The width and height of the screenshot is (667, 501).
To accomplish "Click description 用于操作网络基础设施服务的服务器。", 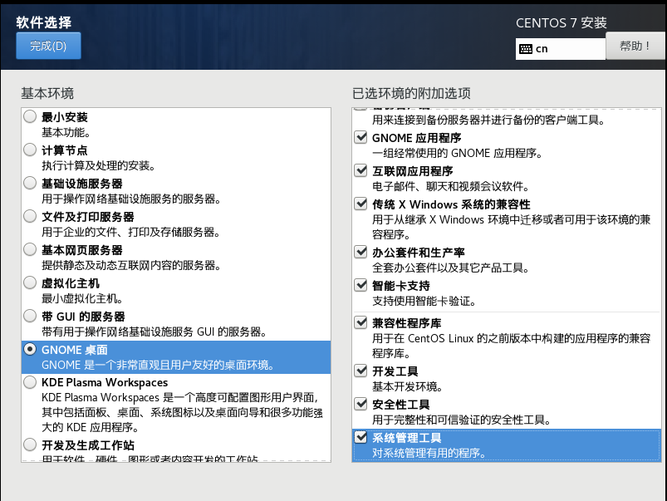I will (131, 199).
